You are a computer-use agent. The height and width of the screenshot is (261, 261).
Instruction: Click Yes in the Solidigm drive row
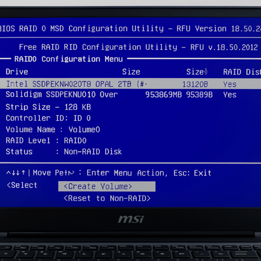230,95
